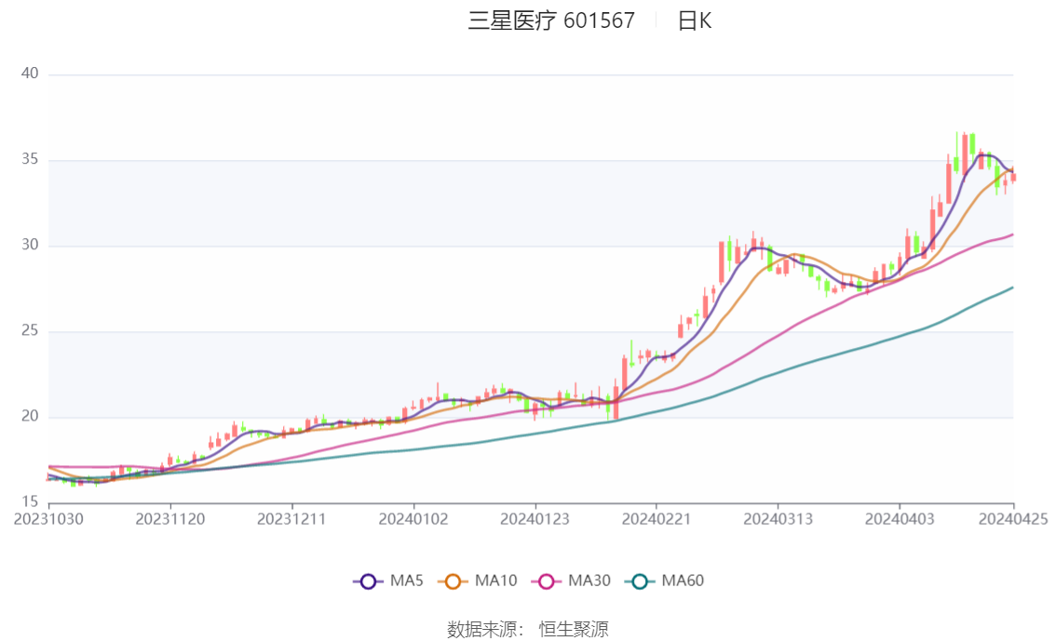Viewport: 1056px width, 641px height.
Task: Click the y-axis value 30
Action: (x=30, y=245)
